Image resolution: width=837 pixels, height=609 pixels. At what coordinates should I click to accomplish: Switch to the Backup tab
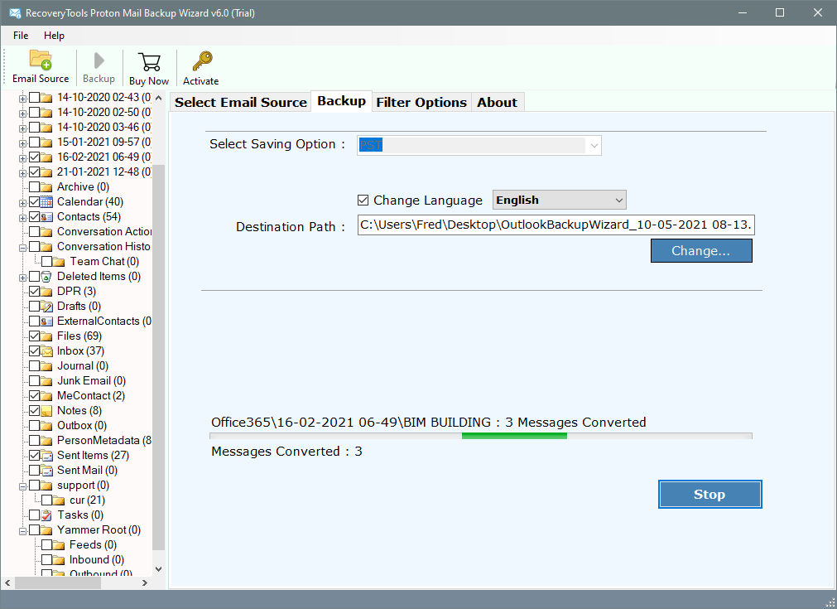[342, 101]
